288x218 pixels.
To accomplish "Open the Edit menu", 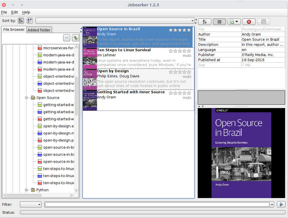I will tap(14, 12).
